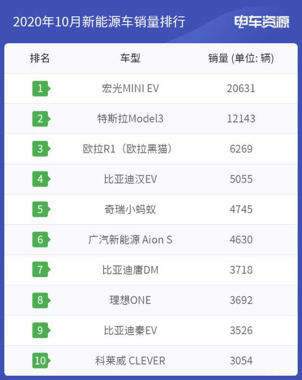Click 欧拉R1（欧拉黑猫）model name

[x=128, y=149]
